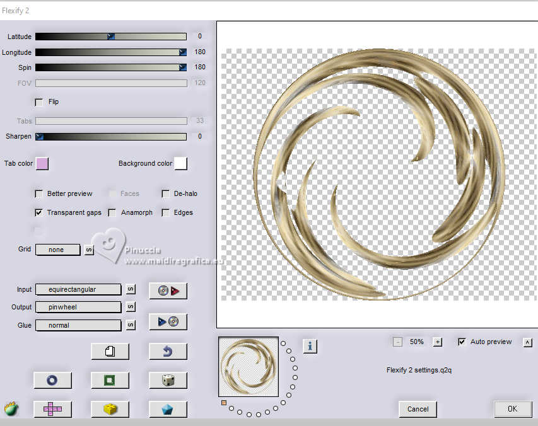Image resolution: width=538 pixels, height=426 pixels.
Task: Click the white Background color swatch
Action: point(180,163)
